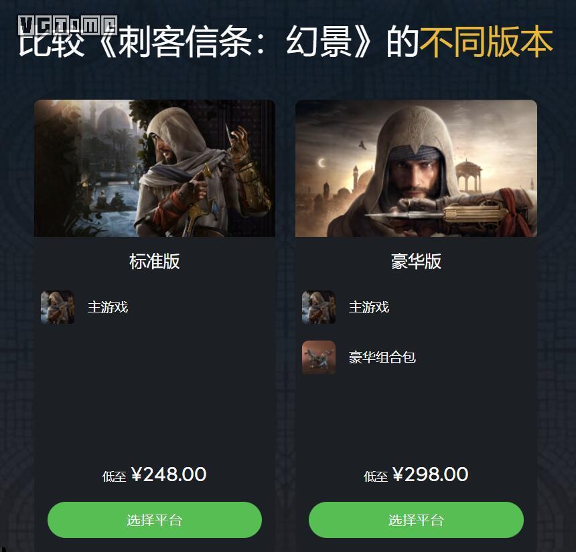The image size is (576, 552).
Task: Click the 比较《刺客信条：幻景》的 title text
Action: [x=219, y=42]
